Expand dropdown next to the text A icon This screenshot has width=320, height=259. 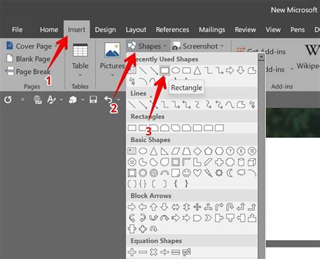coord(61,99)
